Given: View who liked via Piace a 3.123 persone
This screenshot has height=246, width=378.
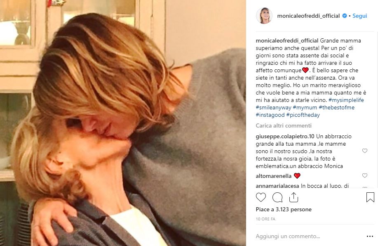Looking at the screenshot, I should pyautogui.click(x=284, y=209).
